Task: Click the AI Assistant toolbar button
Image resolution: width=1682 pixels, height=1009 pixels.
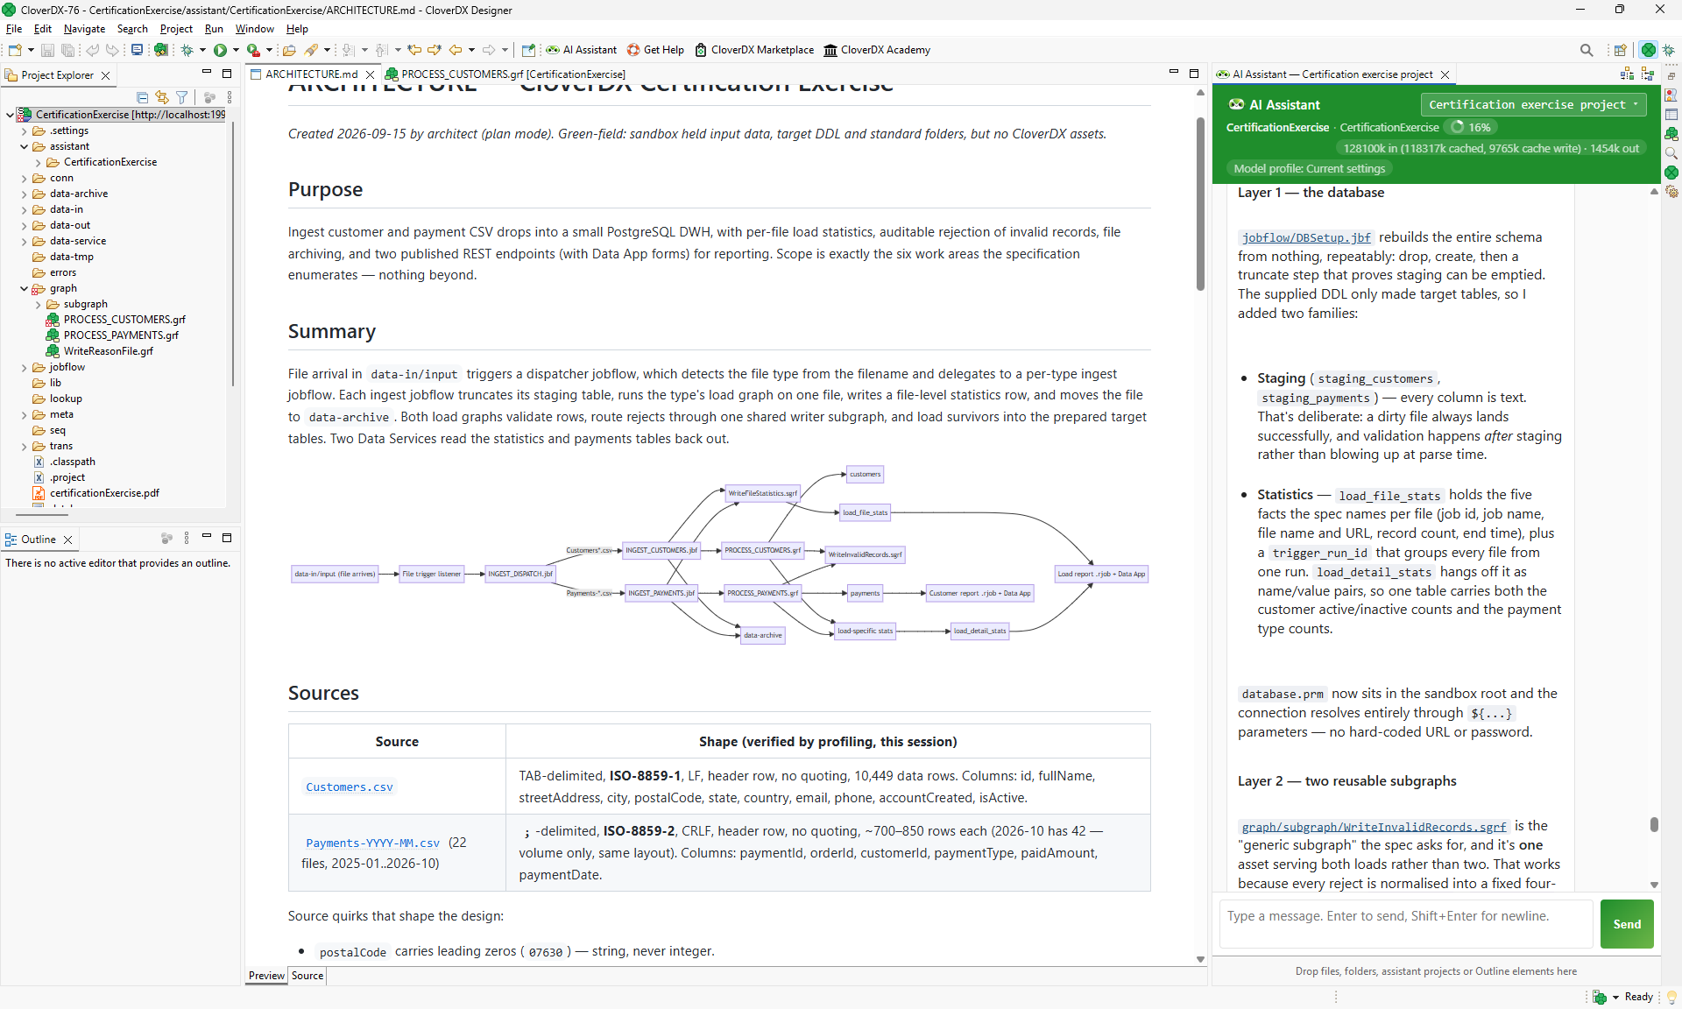Action: click(x=582, y=50)
